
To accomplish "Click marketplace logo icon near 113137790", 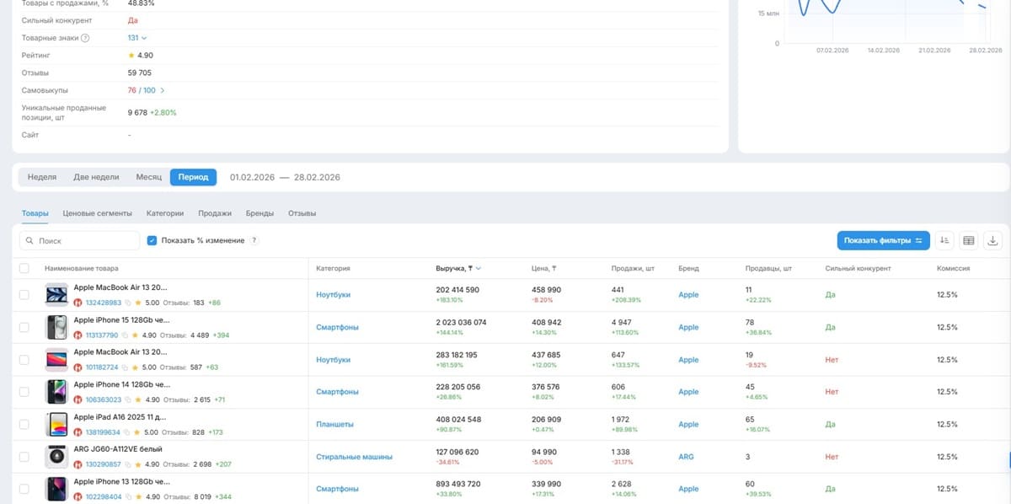I will [x=79, y=335].
